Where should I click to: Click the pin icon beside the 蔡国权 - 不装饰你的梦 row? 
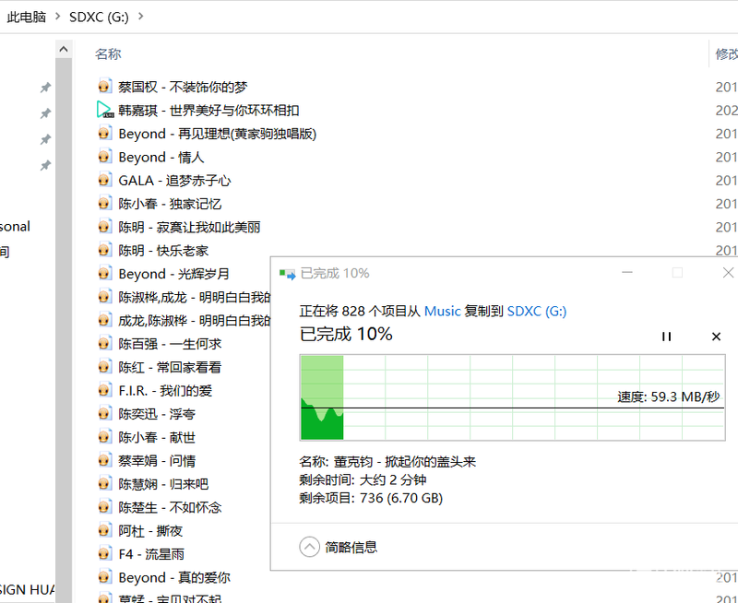[45, 87]
